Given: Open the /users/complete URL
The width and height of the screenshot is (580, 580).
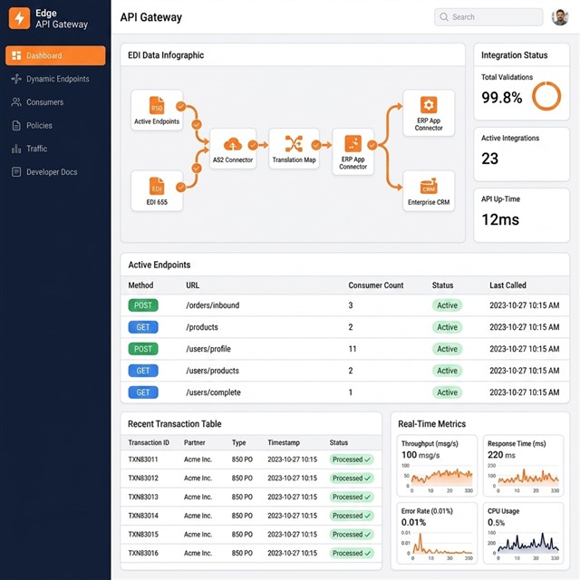Looking at the screenshot, I should [x=213, y=392].
